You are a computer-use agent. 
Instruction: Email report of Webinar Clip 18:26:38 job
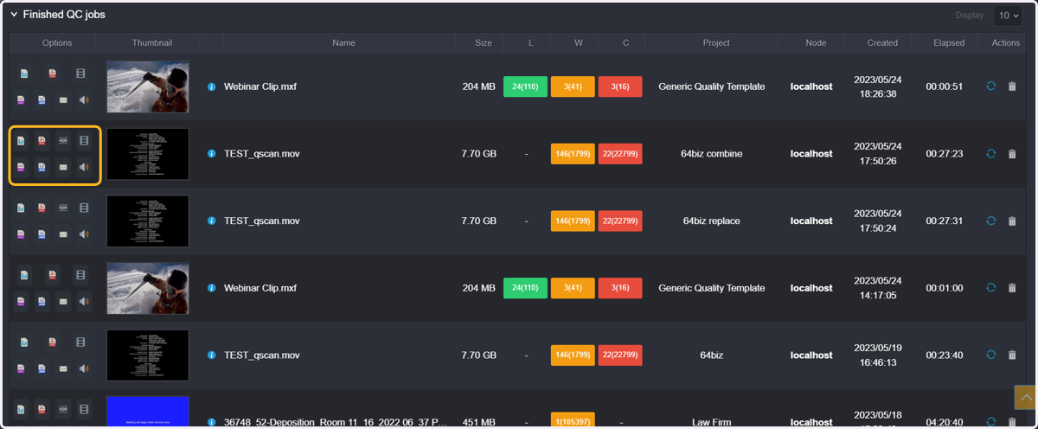[x=63, y=100]
